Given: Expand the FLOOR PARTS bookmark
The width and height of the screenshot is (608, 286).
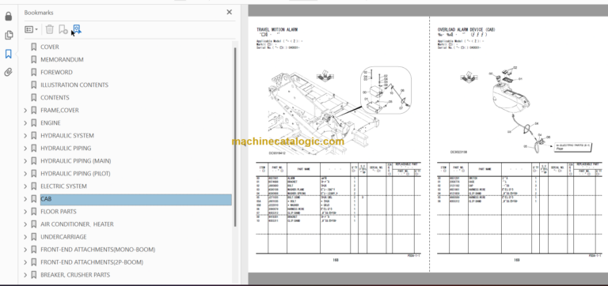Looking at the screenshot, I should (25, 212).
